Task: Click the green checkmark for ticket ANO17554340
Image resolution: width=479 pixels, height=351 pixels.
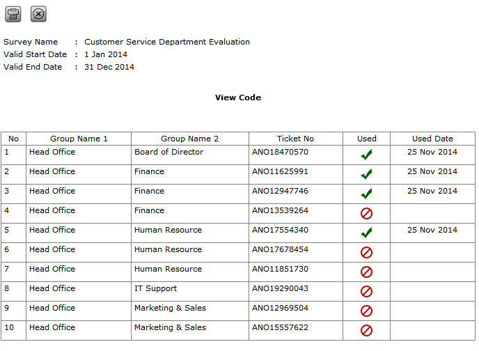Action: click(x=366, y=233)
